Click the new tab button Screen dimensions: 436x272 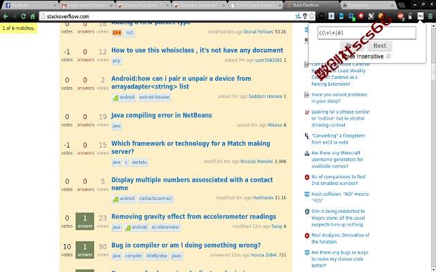(401, 5)
